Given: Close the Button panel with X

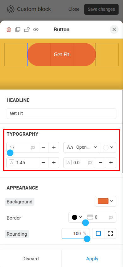Looking at the screenshot, I should pyautogui.click(x=114, y=29).
